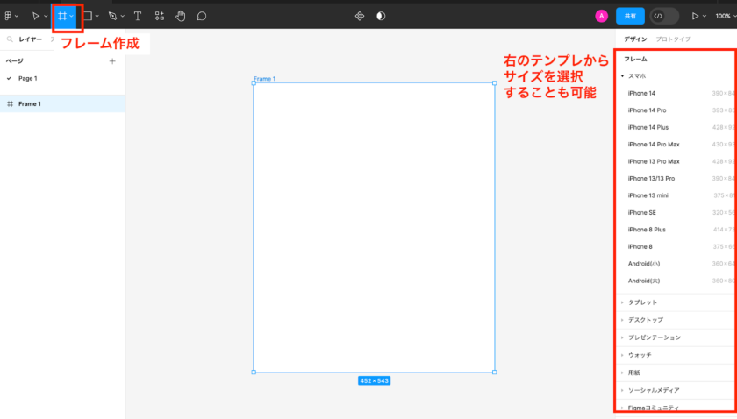Choose the iPhone 14 Pro Max preset
The height and width of the screenshot is (419, 737).
[654, 145]
